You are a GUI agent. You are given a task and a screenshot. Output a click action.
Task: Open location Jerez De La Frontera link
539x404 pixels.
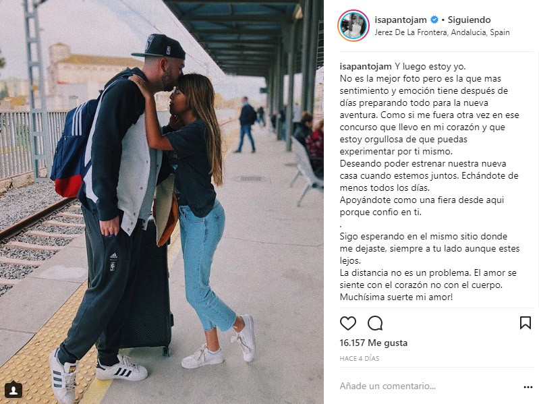click(442, 32)
